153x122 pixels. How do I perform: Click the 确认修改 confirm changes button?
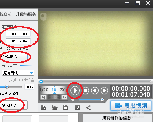click(x=13, y=105)
